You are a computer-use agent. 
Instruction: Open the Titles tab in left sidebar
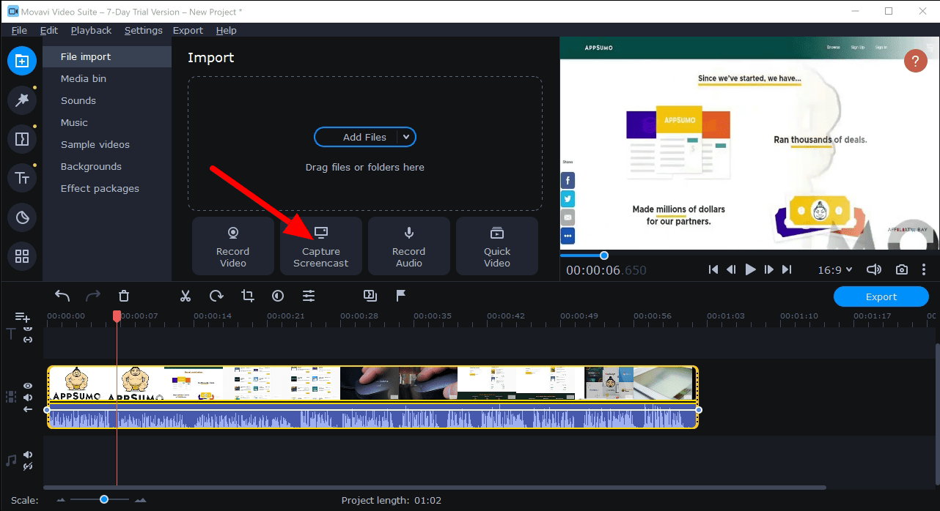coord(22,178)
